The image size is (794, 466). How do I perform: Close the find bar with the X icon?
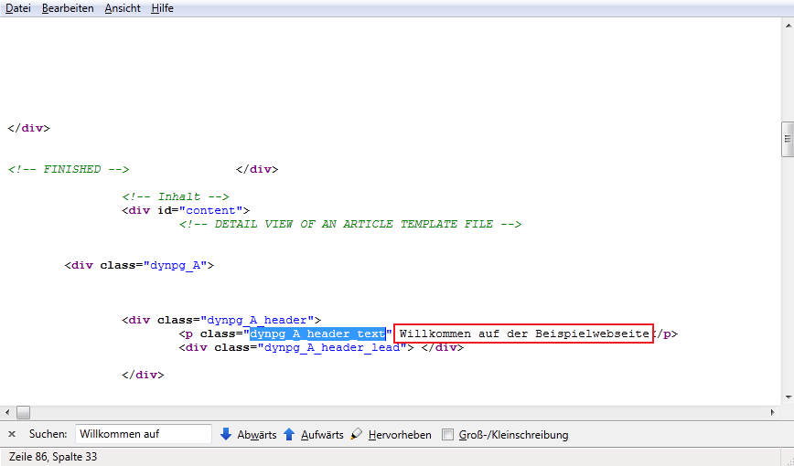pos(12,434)
